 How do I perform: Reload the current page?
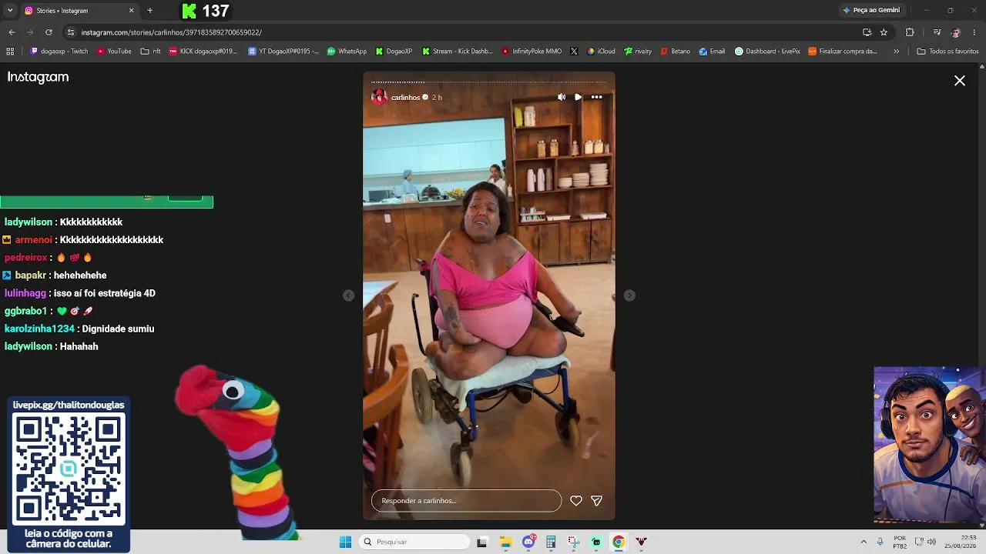click(49, 32)
